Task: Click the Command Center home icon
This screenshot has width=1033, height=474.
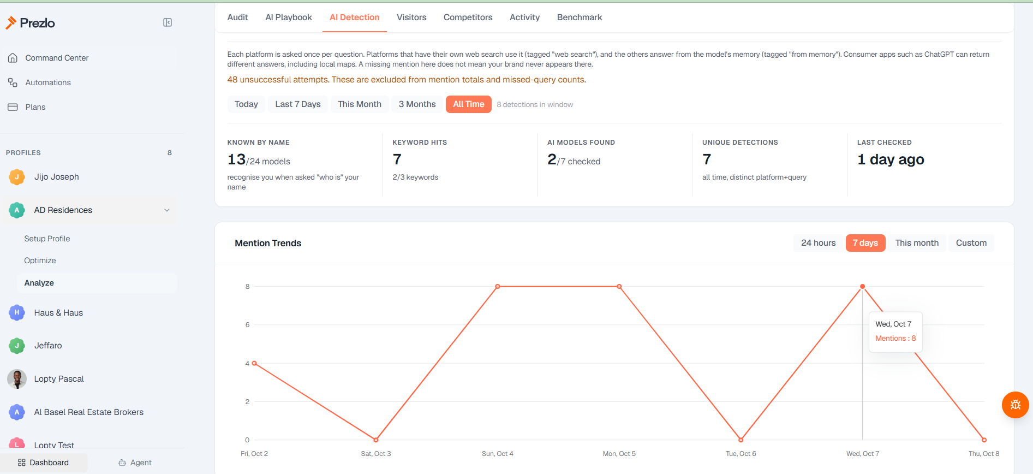Action: pos(13,58)
